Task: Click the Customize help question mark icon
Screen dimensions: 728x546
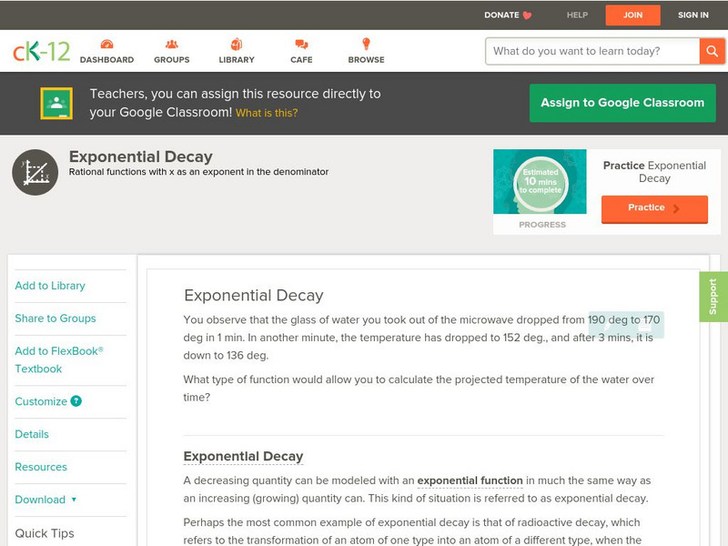Action: pyautogui.click(x=76, y=401)
